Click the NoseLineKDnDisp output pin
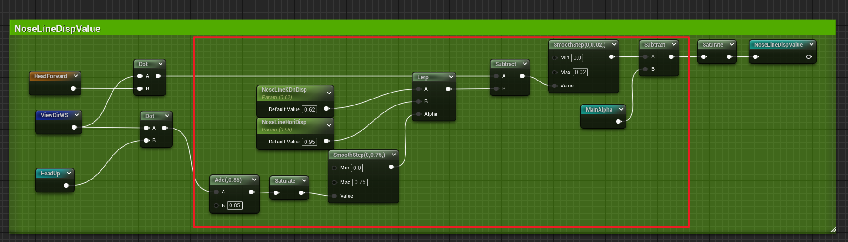848x242 pixels. [x=326, y=109]
